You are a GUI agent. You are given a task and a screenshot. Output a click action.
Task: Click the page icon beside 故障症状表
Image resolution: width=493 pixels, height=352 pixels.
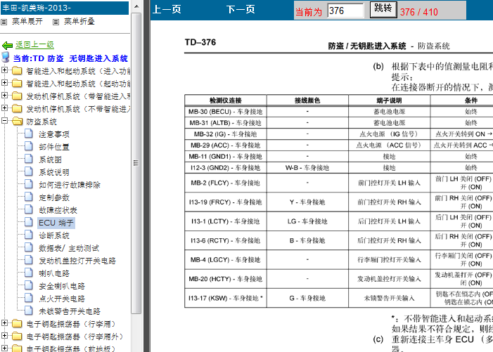tap(29, 210)
